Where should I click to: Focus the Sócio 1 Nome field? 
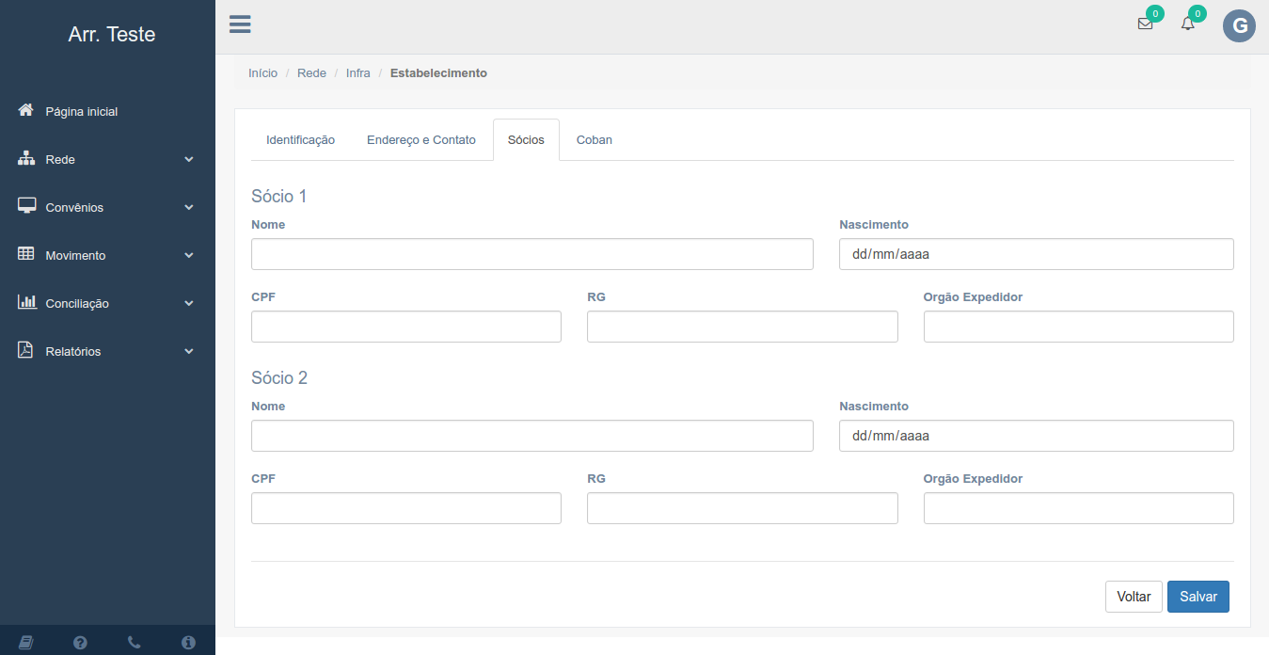531,254
